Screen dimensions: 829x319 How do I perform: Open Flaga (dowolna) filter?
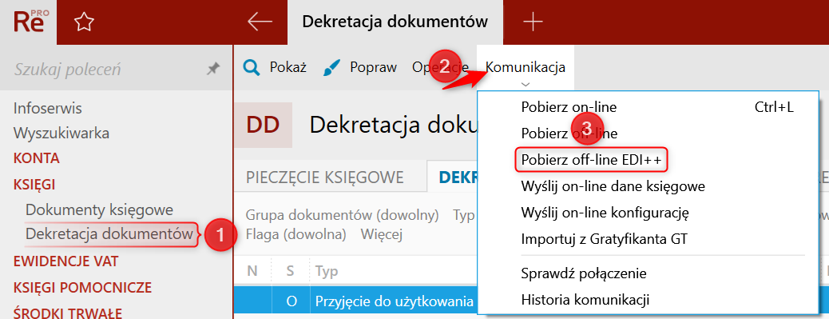(296, 233)
